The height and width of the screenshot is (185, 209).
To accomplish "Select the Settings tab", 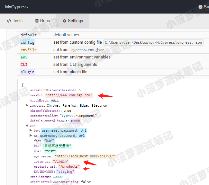I will coord(73,21).
